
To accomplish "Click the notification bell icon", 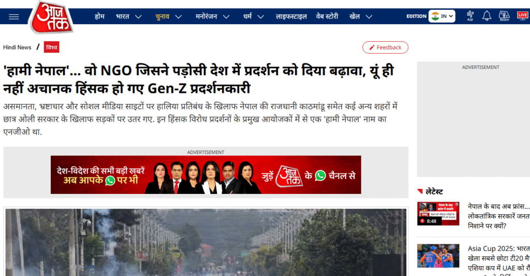I will click(487, 16).
